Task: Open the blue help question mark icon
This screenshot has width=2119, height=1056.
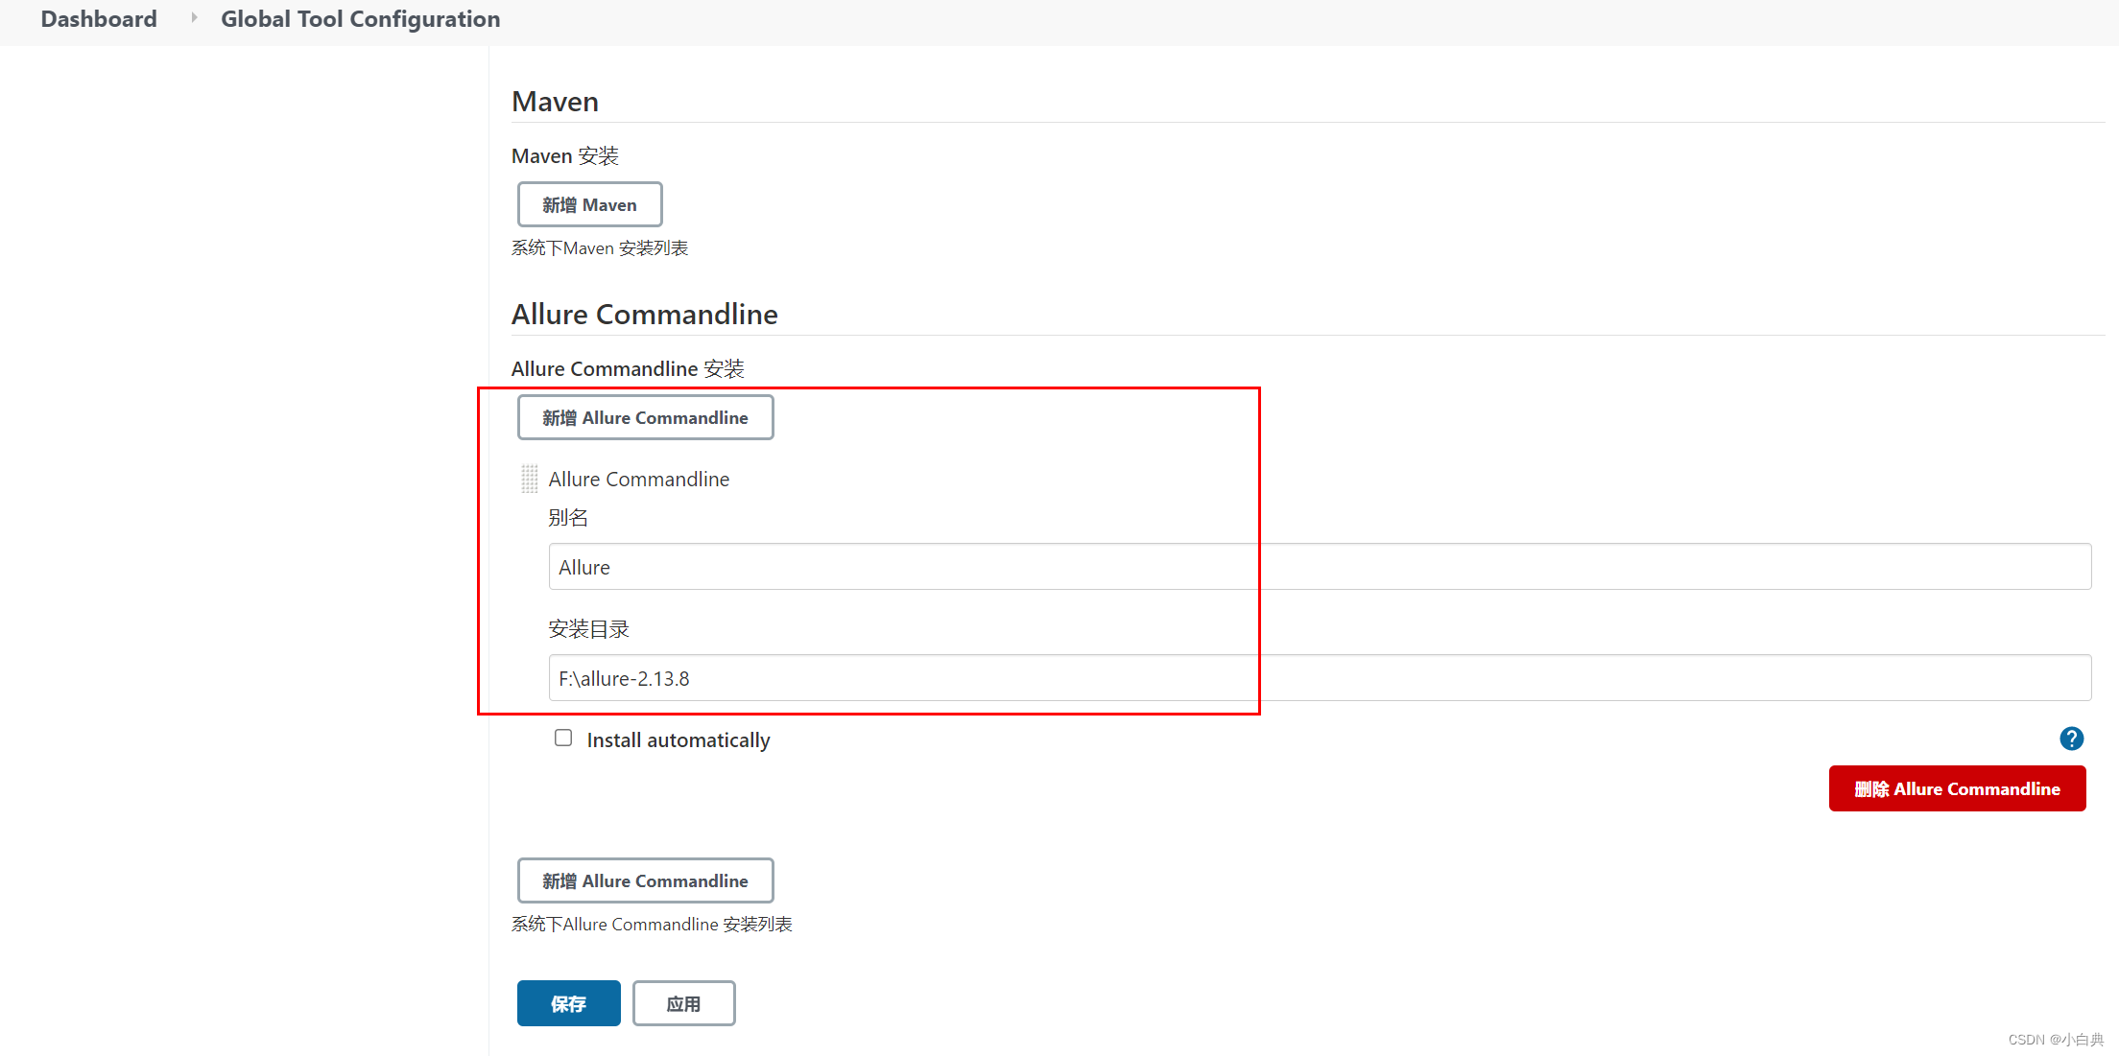Action: [x=2071, y=739]
